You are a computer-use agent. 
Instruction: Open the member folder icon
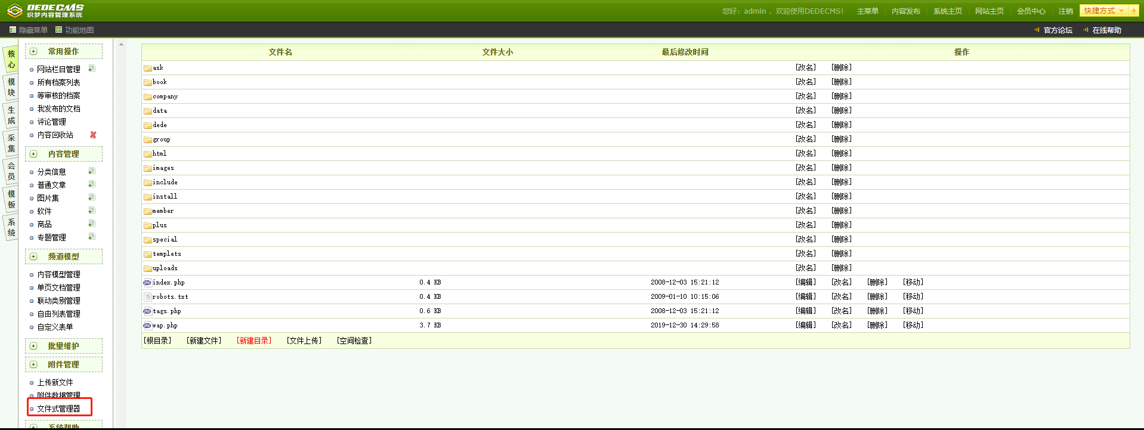(148, 211)
